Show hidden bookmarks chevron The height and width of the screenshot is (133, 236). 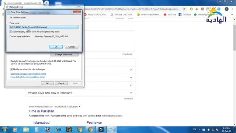pyautogui.click(x=232, y=15)
